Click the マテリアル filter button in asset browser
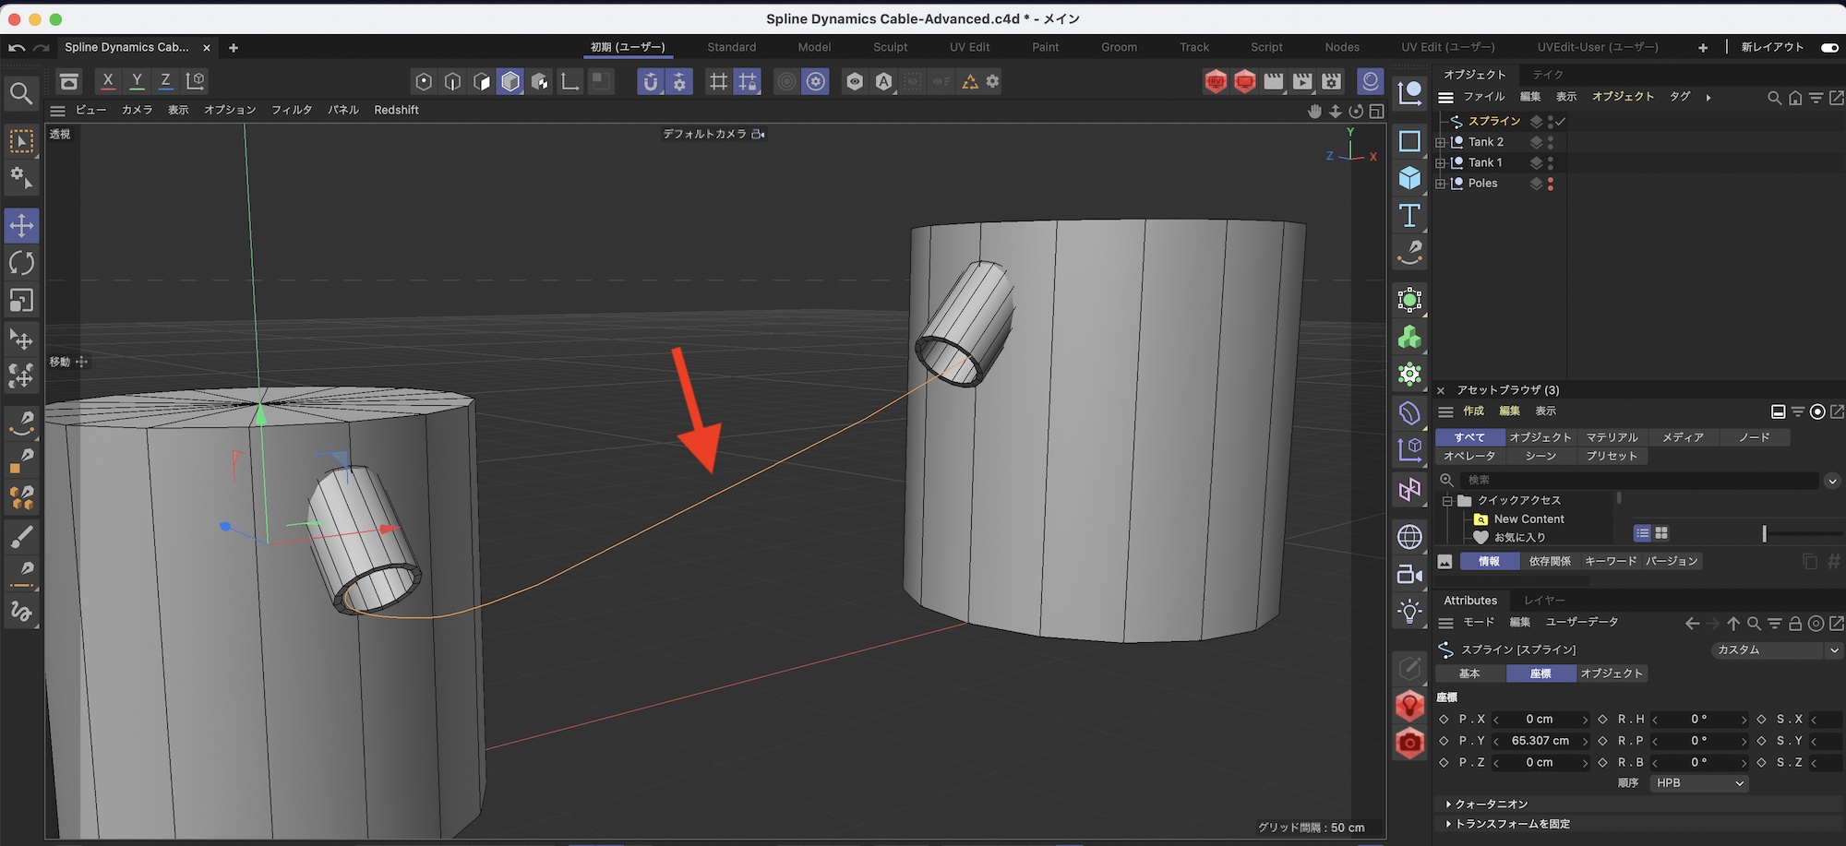 click(1612, 437)
